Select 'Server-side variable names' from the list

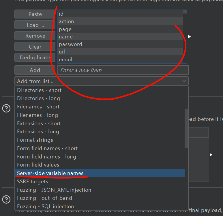click(50, 173)
